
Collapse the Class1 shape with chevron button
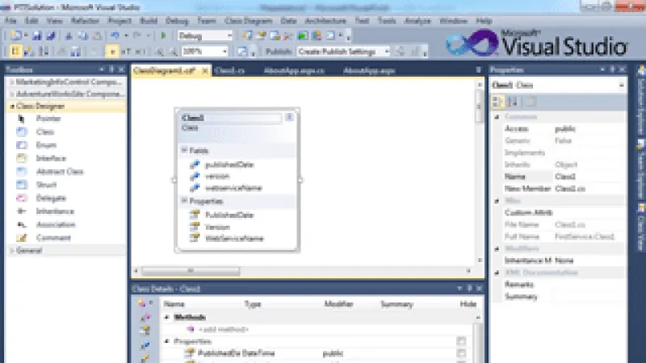289,117
